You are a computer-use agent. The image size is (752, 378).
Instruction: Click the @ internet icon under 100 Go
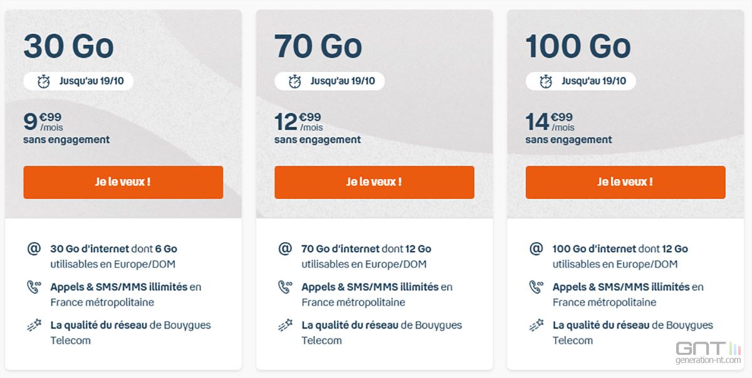tap(536, 248)
